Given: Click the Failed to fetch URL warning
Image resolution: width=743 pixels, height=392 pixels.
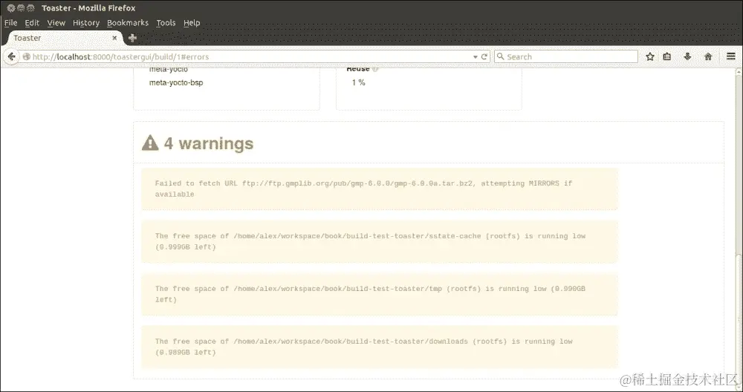Looking at the screenshot, I should (x=379, y=189).
